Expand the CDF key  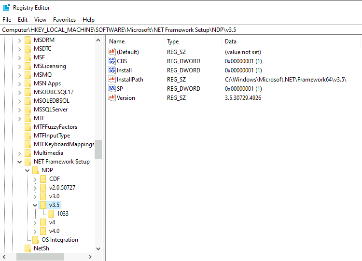[x=35, y=179]
